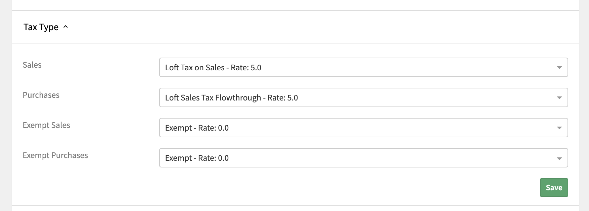Screen dimensions: 589x211
Task: Open the Sales tax type dropdown
Action: click(x=363, y=67)
